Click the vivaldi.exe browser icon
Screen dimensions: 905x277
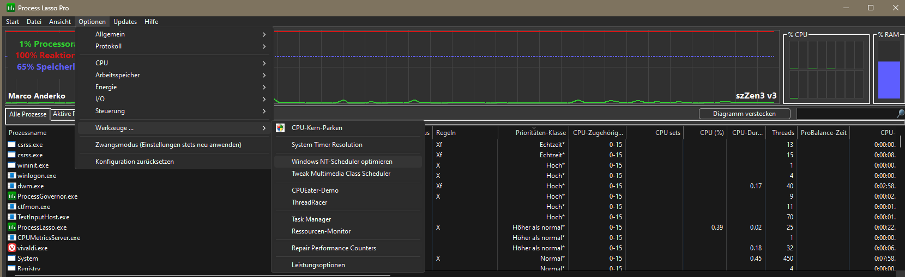[11, 248]
